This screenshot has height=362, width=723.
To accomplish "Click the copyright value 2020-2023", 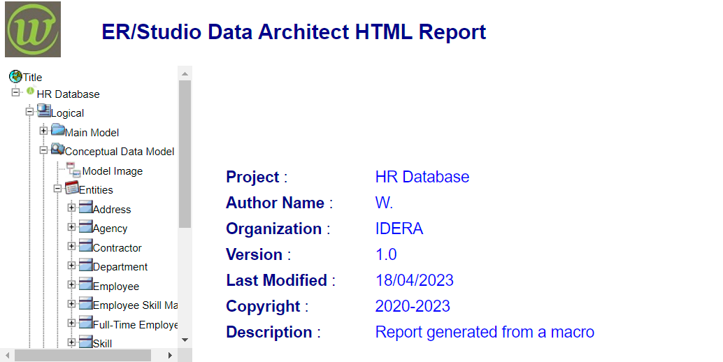I will click(413, 306).
